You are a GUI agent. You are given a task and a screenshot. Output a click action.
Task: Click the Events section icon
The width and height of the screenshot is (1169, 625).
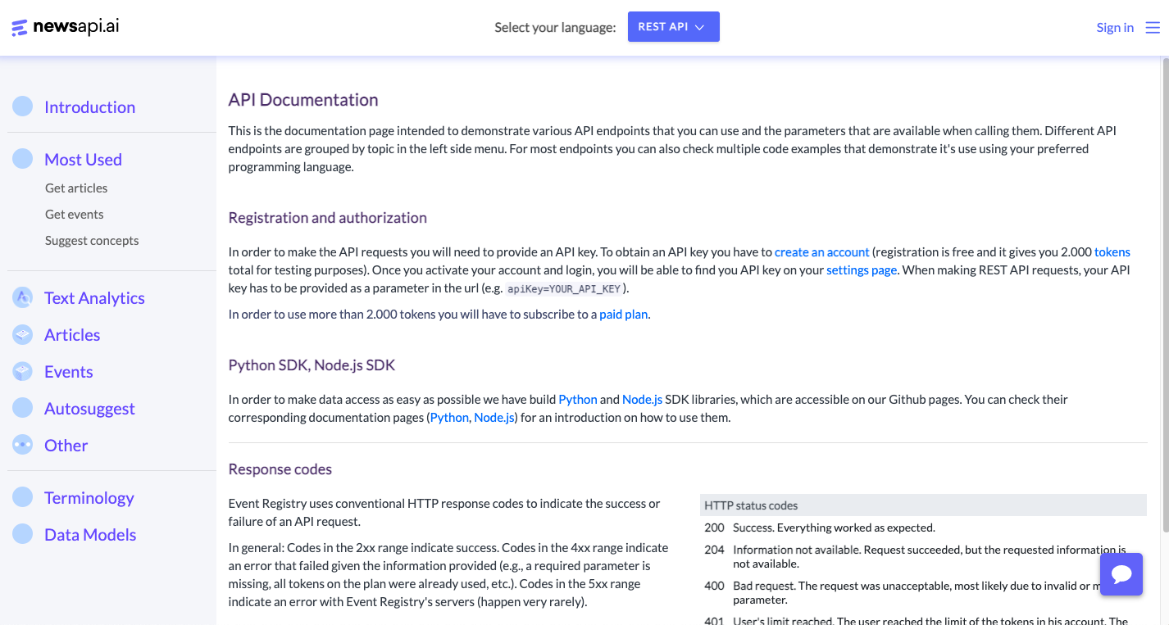coord(23,372)
